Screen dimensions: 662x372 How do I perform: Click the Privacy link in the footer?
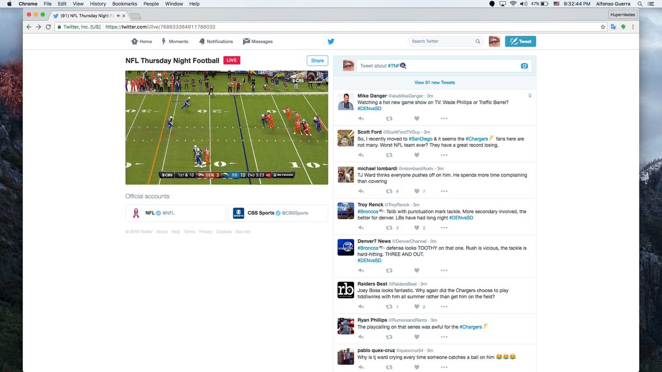[x=206, y=232]
